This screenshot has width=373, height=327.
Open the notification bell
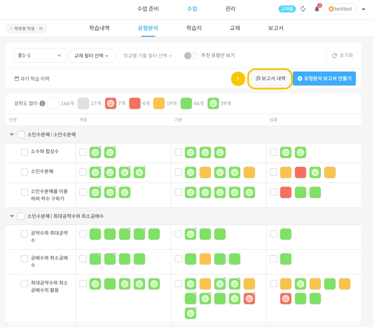(x=317, y=9)
